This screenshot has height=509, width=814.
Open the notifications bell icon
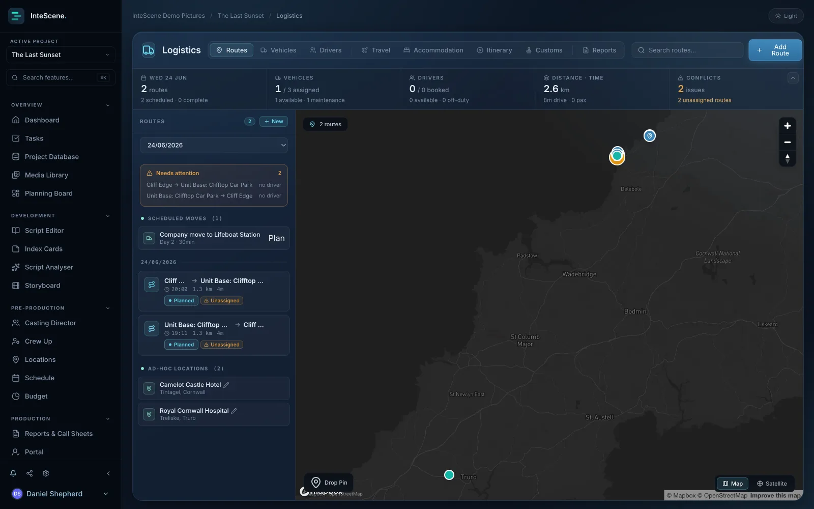point(13,473)
